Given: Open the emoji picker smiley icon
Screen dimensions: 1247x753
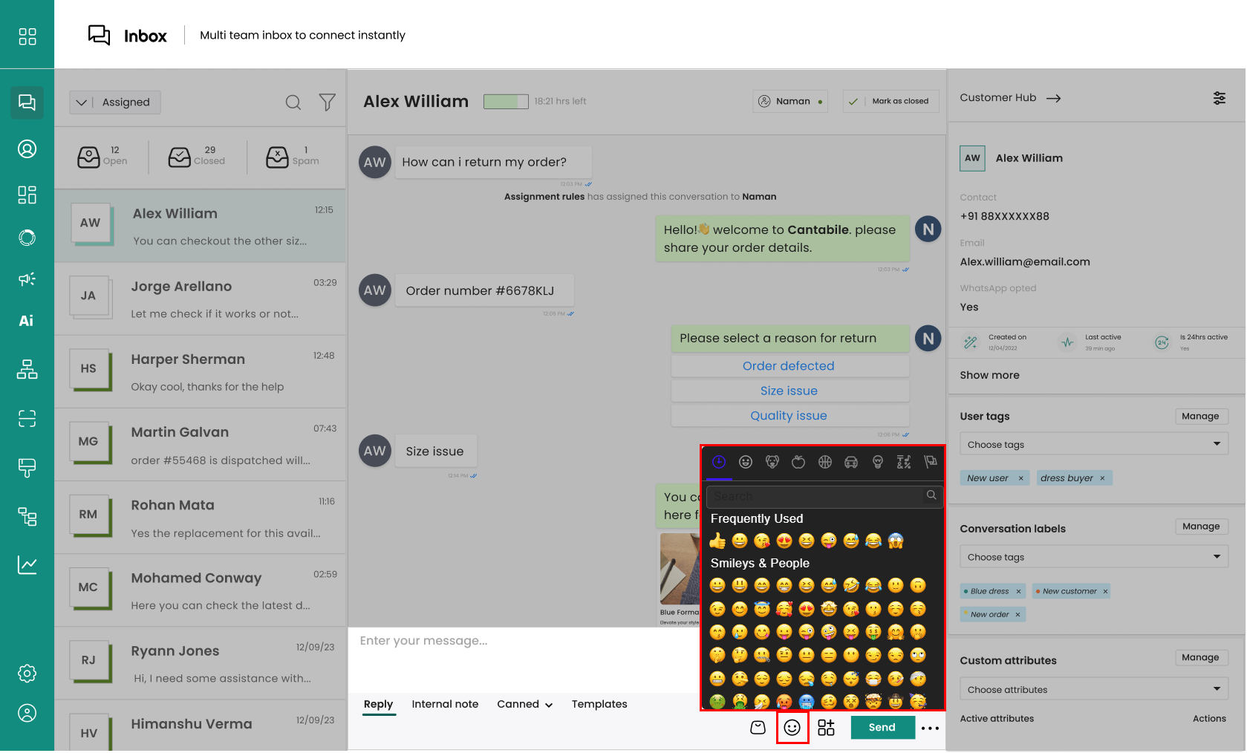Looking at the screenshot, I should [792, 728].
